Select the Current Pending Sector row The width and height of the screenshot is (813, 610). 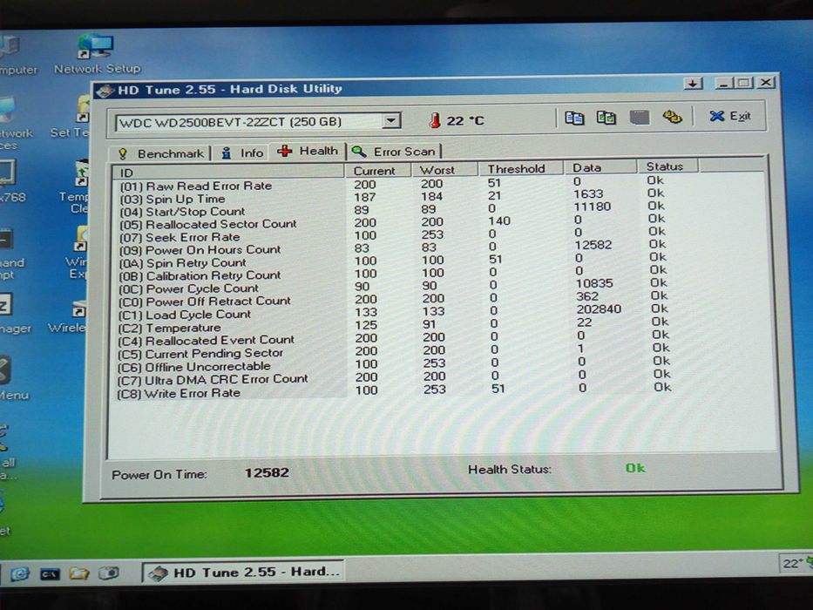tap(394, 352)
